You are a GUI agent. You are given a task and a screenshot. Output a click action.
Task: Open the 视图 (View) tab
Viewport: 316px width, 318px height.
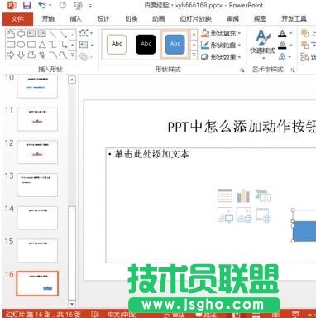click(260, 19)
